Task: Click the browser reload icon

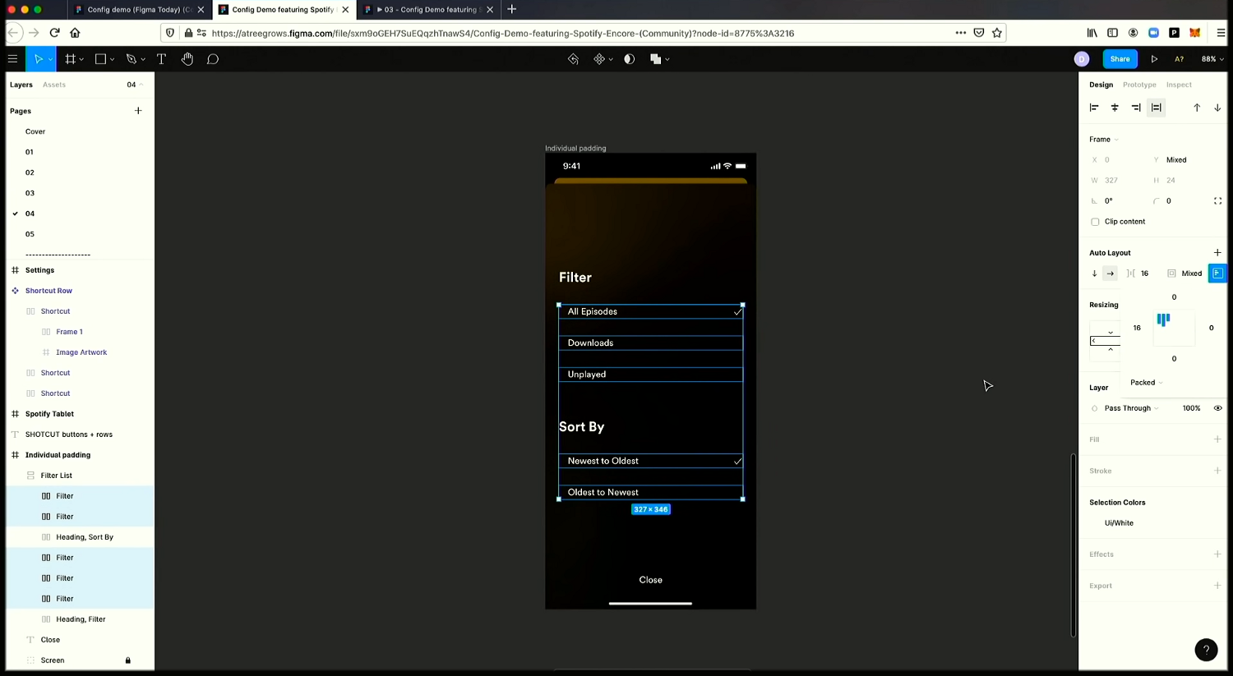Action: 54,33
